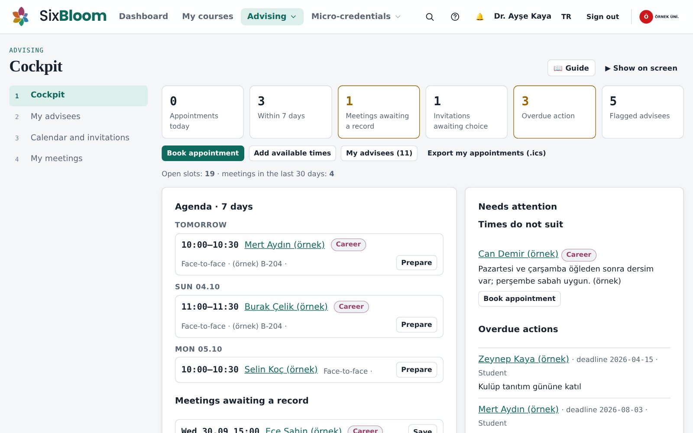Open the Appointments today card
The height and width of the screenshot is (433, 693).
point(203,112)
